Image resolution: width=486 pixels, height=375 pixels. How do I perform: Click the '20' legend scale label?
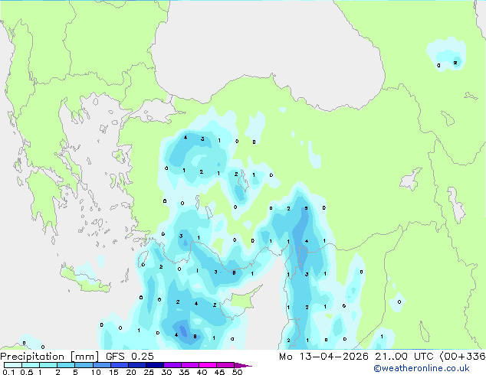[131, 372]
